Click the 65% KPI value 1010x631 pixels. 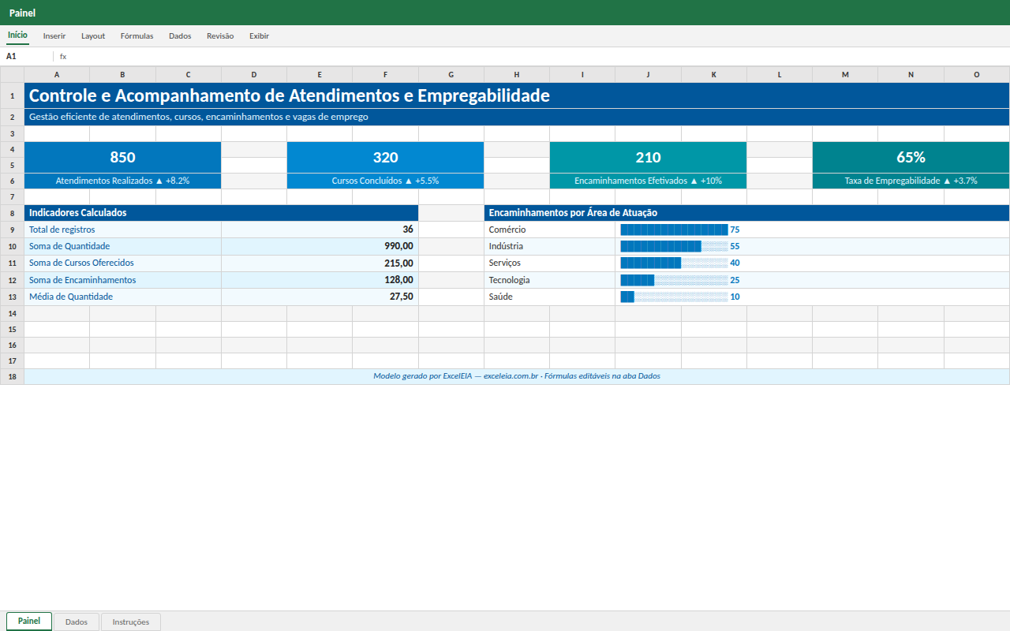pos(911,158)
